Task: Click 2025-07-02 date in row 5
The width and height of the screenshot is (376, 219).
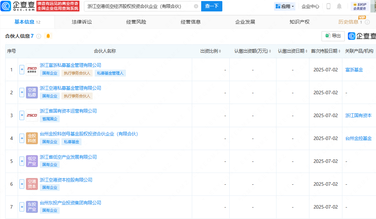Action: click(x=326, y=161)
